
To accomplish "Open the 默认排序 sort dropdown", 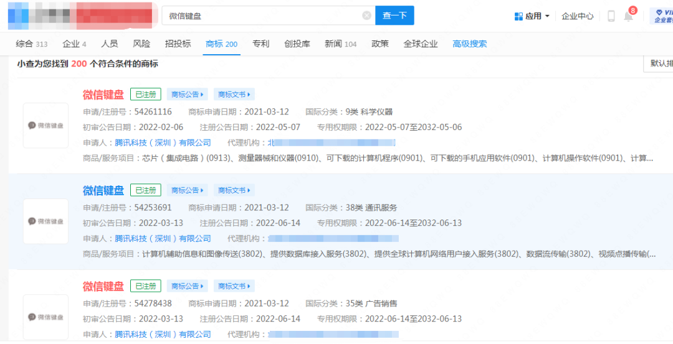I will [658, 63].
